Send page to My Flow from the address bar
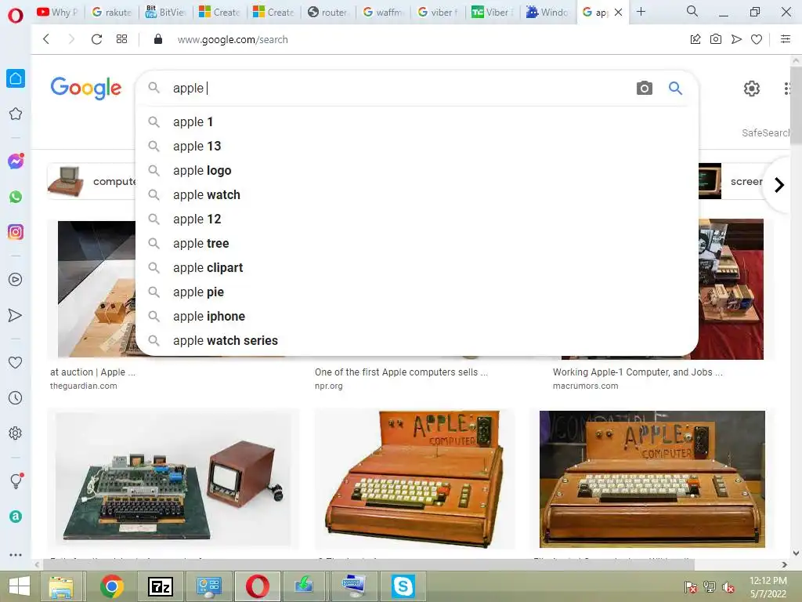This screenshot has width=802, height=602. [x=736, y=39]
